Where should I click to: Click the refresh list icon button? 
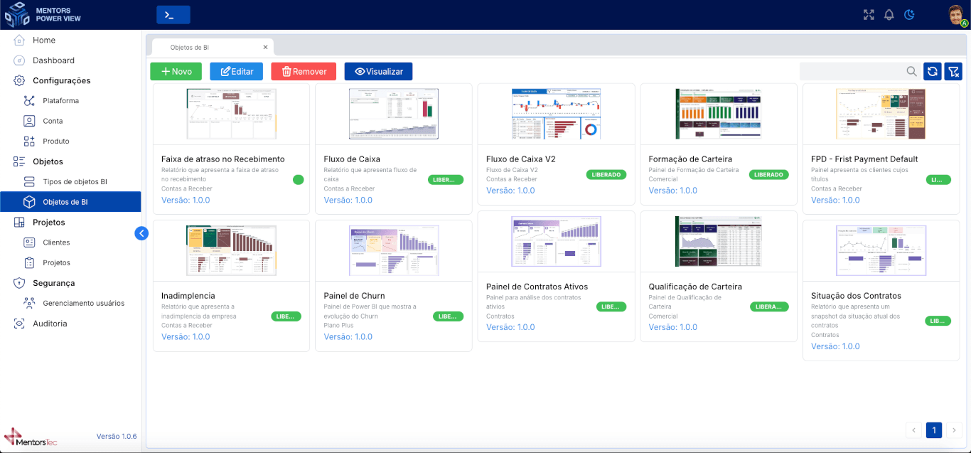933,71
